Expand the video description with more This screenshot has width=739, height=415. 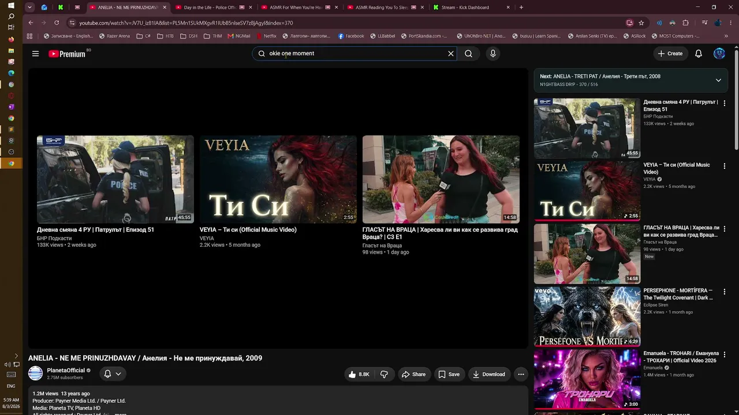tap(121, 414)
